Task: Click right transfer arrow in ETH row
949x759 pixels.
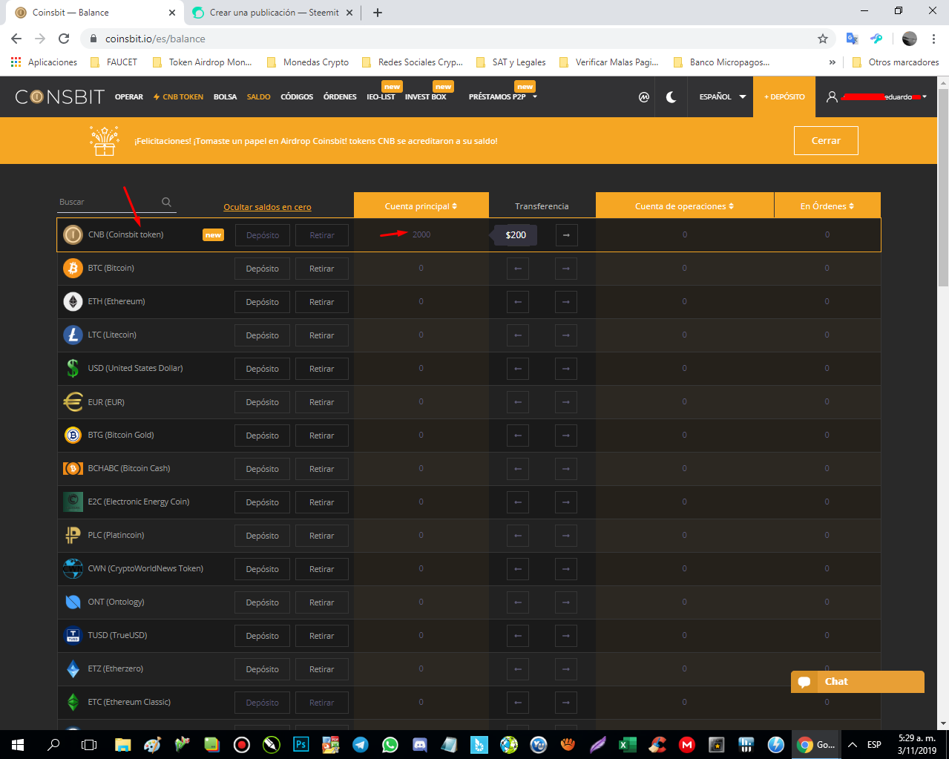Action: tap(566, 302)
